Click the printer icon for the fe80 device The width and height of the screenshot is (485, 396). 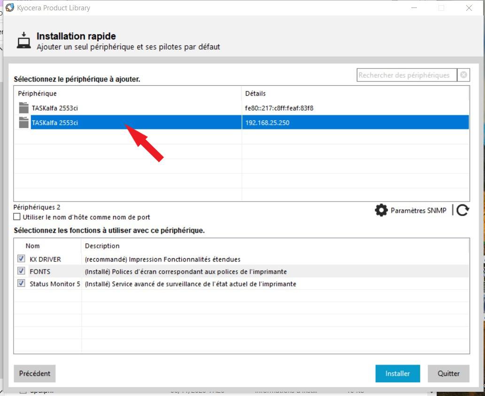[x=23, y=108]
